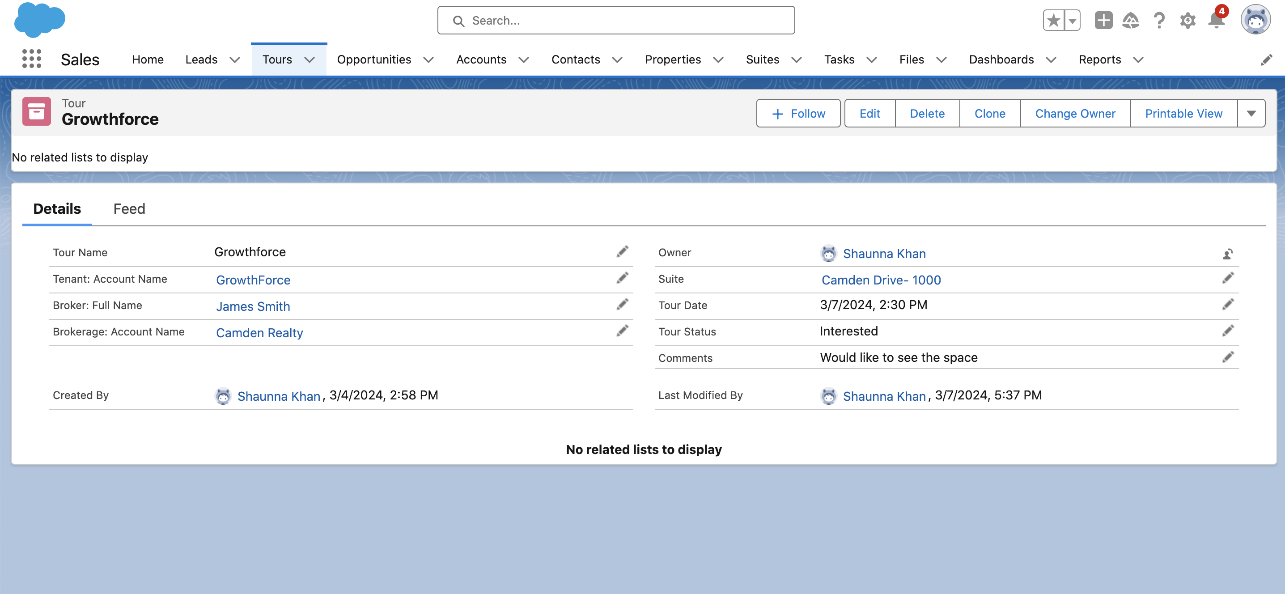Click the Change Owner button
The image size is (1285, 594).
pos(1075,113)
